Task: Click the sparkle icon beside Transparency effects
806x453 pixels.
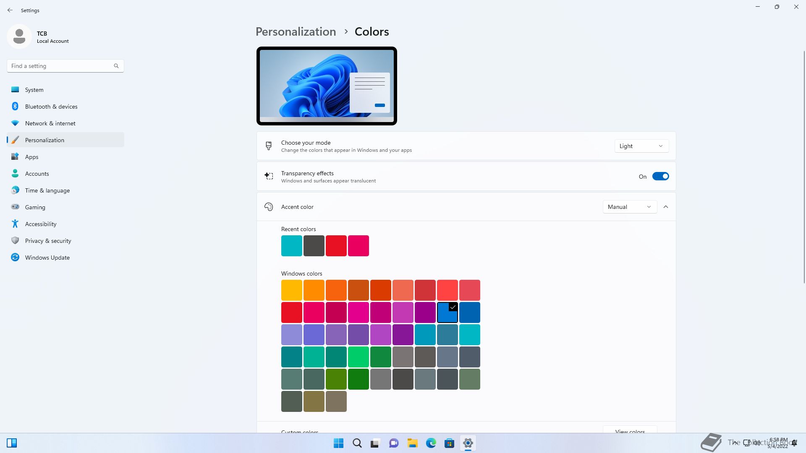Action: pyautogui.click(x=269, y=176)
